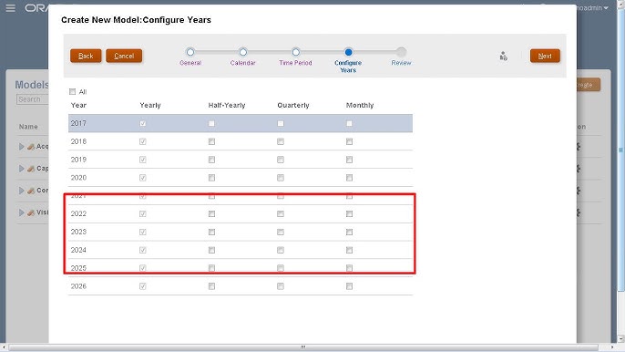Go to the Time Period step
This screenshot has height=352, width=625.
[x=295, y=52]
